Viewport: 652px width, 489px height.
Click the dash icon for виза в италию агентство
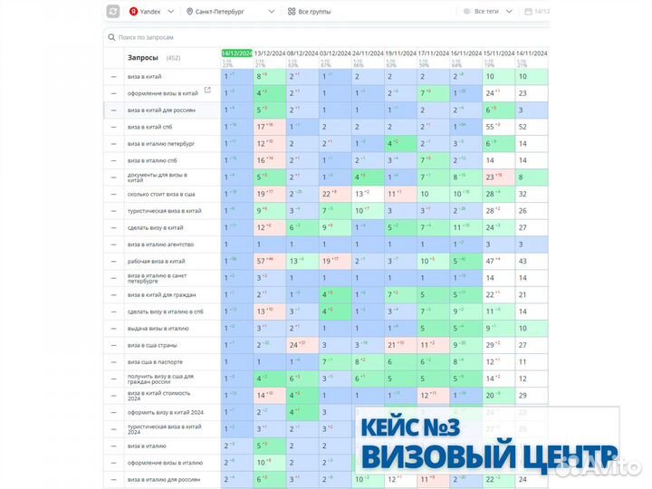click(113, 244)
